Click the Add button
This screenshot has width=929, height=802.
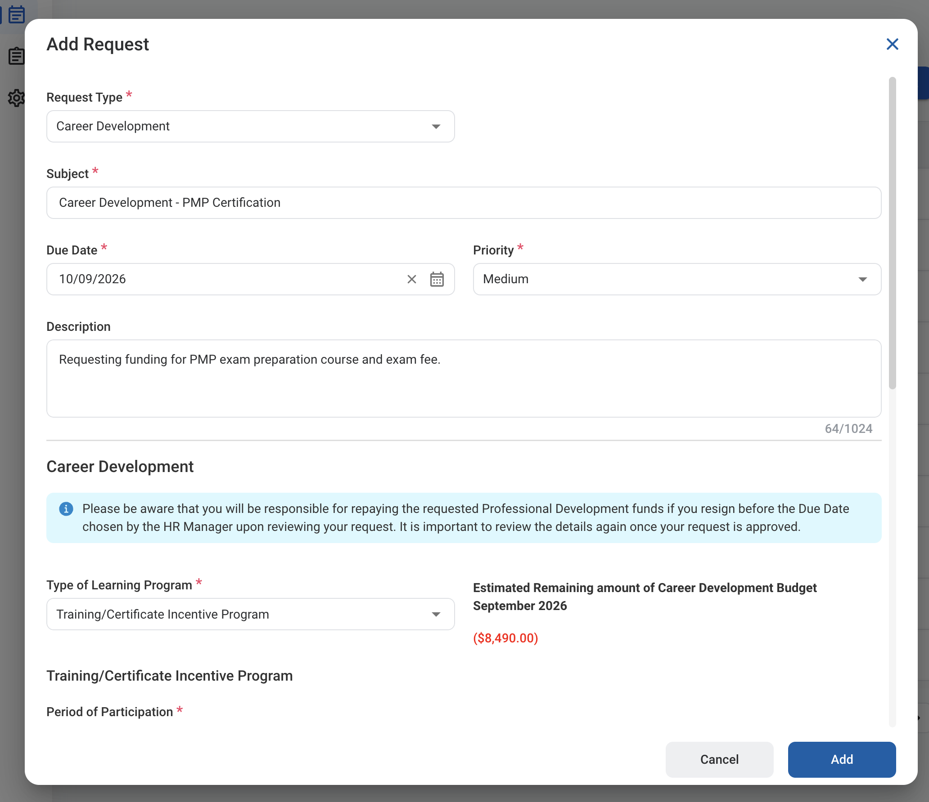(x=842, y=759)
